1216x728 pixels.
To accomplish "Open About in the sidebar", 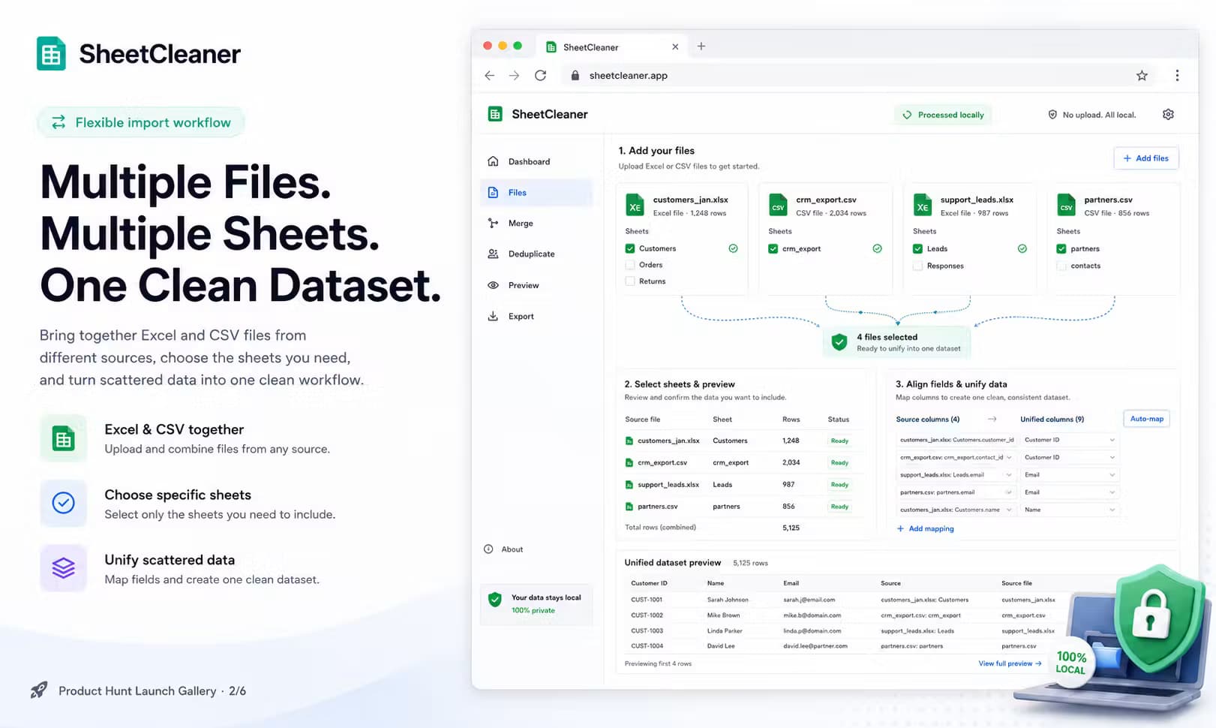I will 504,549.
